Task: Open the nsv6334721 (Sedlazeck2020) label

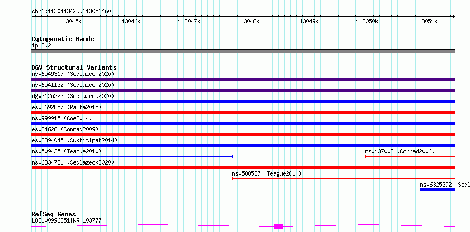Action: click(73, 162)
